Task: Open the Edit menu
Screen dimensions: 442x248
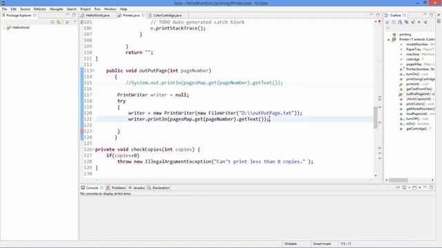Action: point(13,9)
